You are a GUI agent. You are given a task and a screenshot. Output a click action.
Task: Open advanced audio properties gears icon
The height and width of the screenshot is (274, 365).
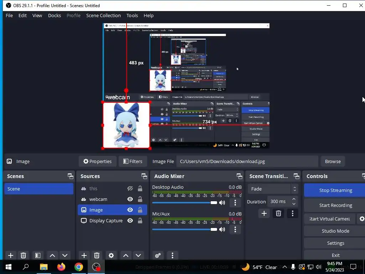(x=158, y=255)
